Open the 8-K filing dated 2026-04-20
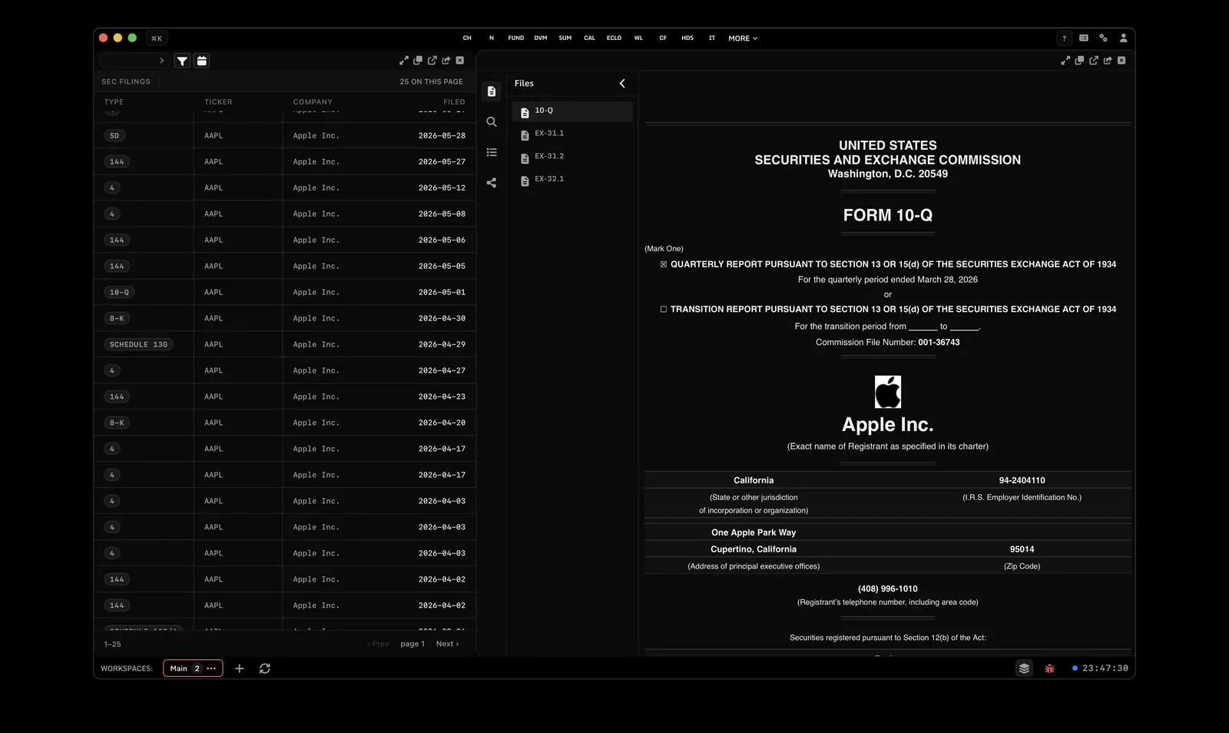Viewport: 1229px width, 733px height. coord(285,423)
